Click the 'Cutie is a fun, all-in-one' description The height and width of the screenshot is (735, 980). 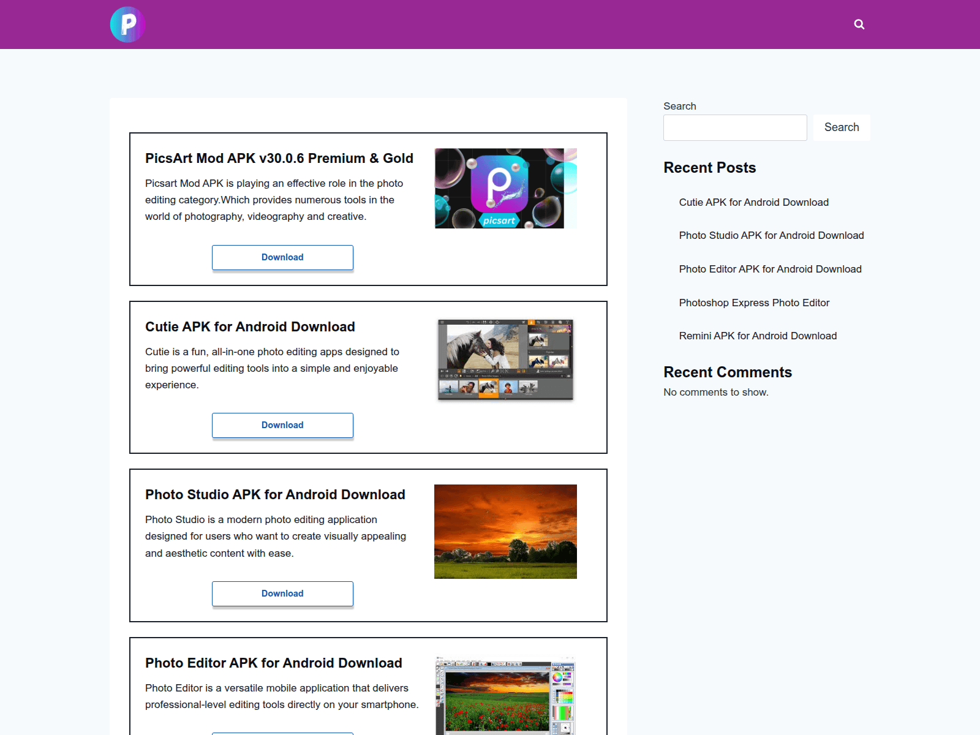[x=273, y=368]
